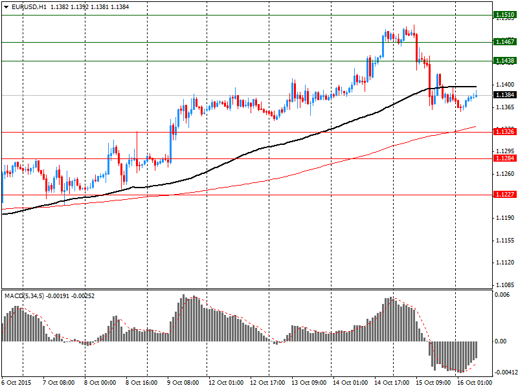The height and width of the screenshot is (388, 518).
Task: Click the 1.1365 price scale value
Action: point(506,107)
